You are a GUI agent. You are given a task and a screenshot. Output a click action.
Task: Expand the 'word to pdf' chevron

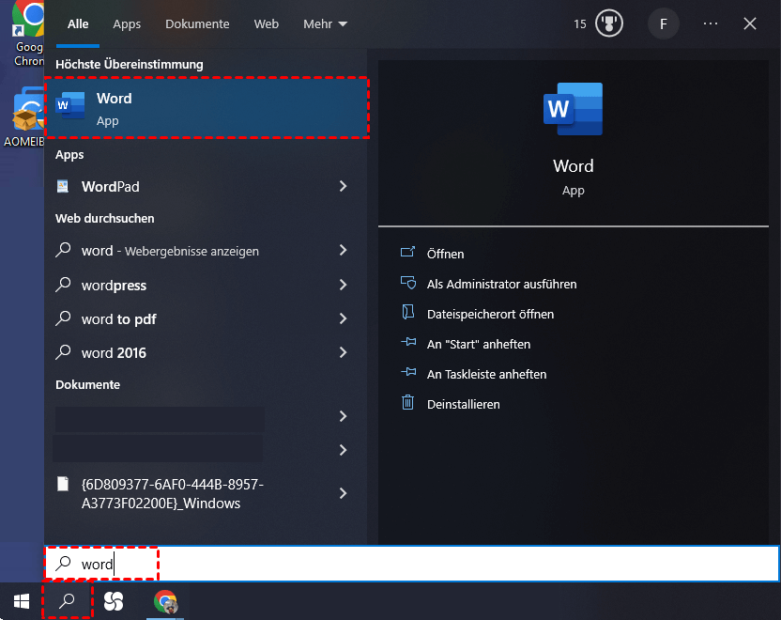[x=344, y=319]
